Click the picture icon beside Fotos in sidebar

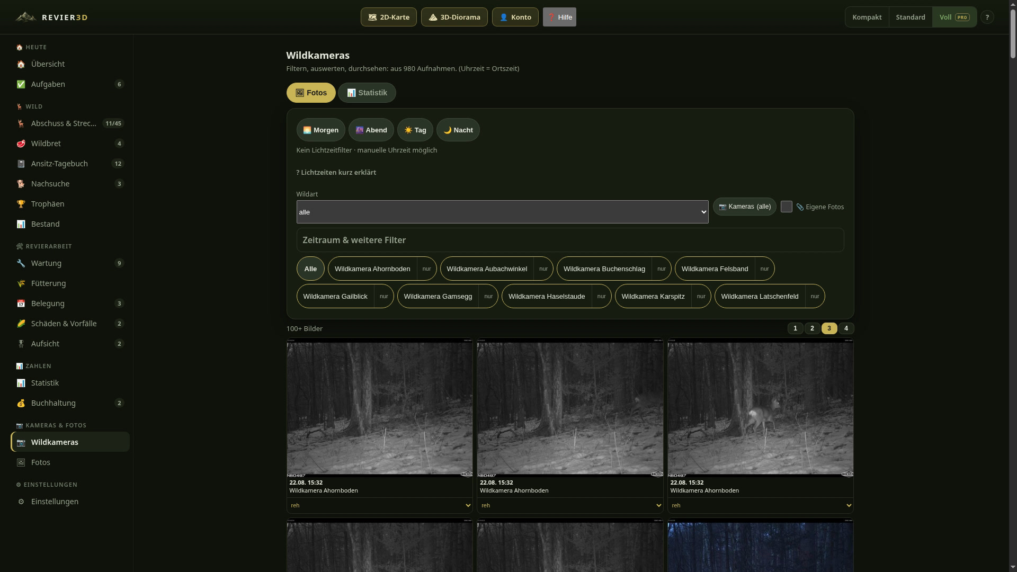21,462
